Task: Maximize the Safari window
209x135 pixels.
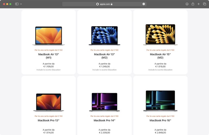Action: click(10, 4)
